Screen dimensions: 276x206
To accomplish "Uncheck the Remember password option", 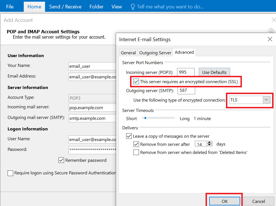I will click(x=61, y=160).
